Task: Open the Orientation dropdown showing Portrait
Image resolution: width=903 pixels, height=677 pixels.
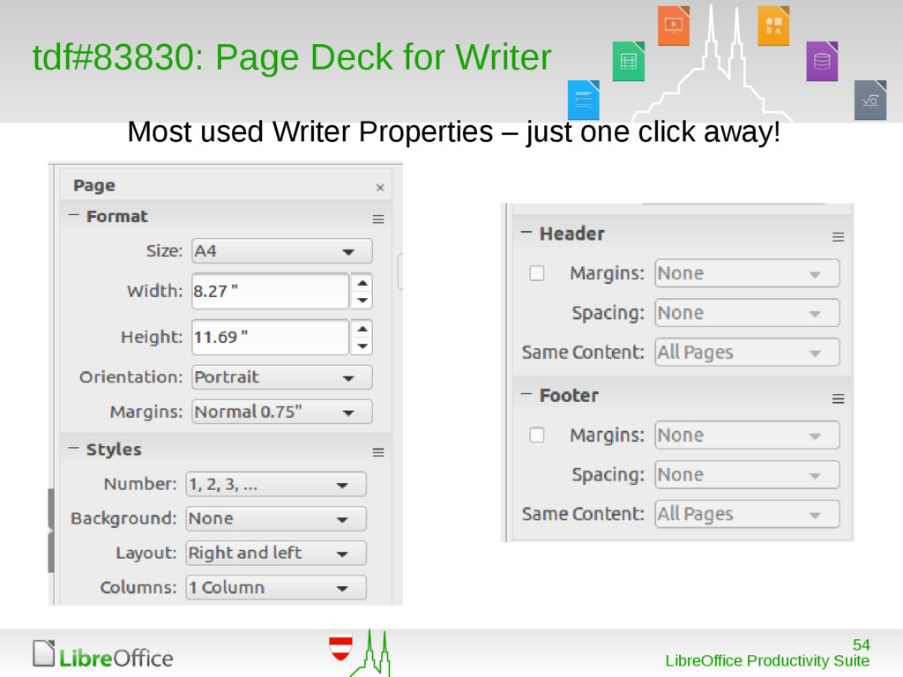Action: 282,377
